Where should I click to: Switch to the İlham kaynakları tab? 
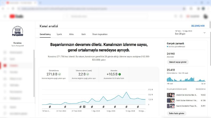(100, 34)
